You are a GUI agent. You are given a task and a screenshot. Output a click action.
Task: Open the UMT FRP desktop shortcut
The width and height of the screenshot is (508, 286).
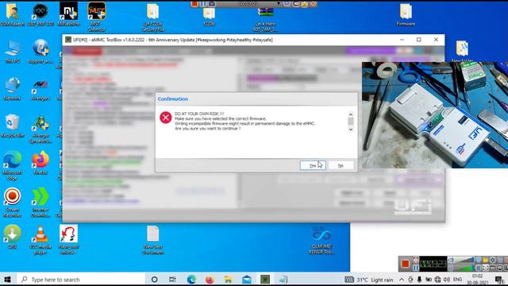[40, 15]
